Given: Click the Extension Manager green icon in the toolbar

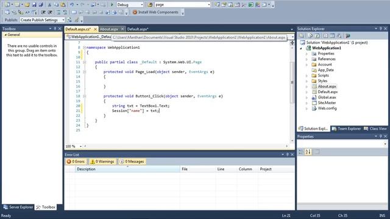Looking at the screenshot, I should click(251, 4).
